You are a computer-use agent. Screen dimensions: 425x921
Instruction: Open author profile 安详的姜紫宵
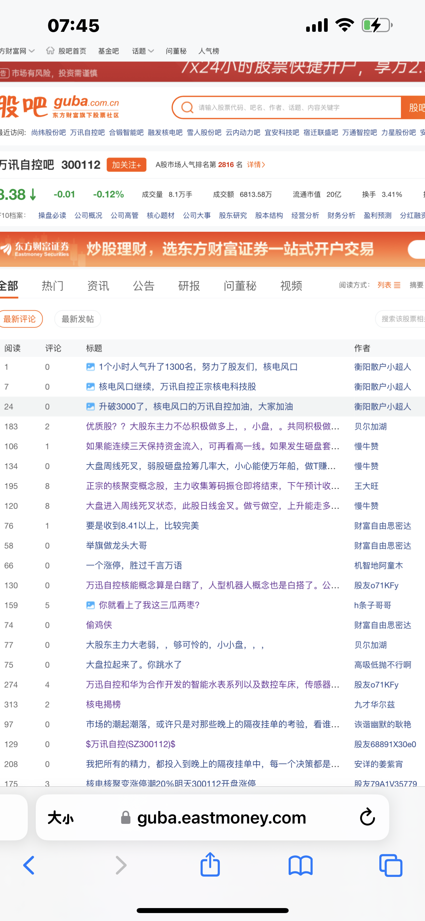coord(378,764)
